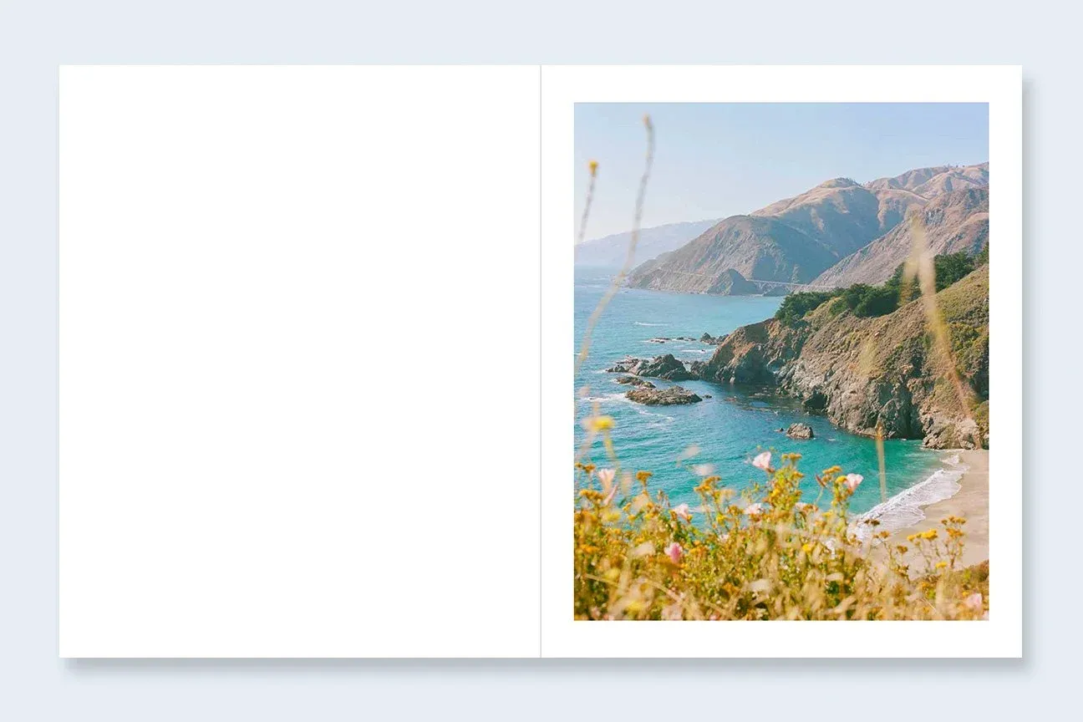Click the small lone rock near the cove
This screenshot has height=722, width=1083.
[799, 431]
